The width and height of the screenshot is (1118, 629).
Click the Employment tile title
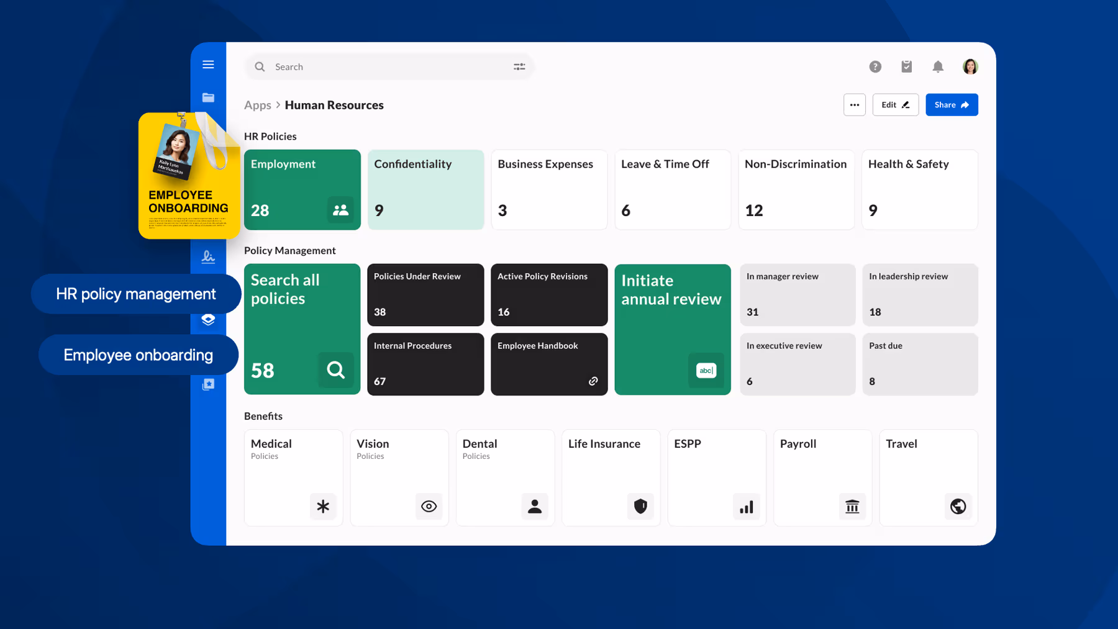[283, 164]
